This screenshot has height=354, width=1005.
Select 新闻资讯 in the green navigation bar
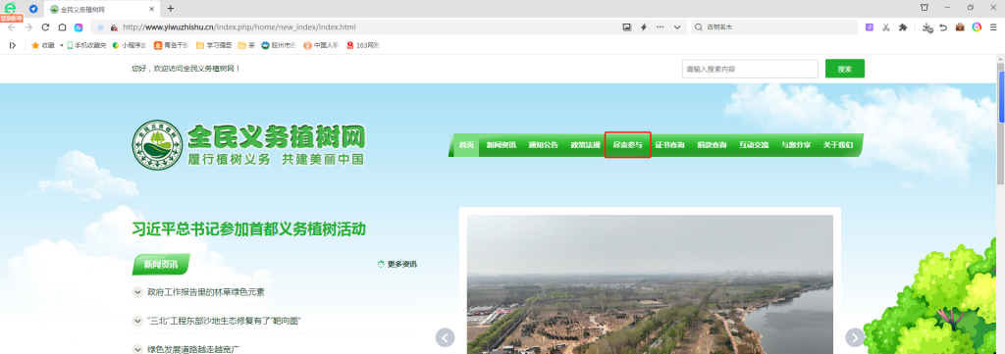(x=501, y=145)
